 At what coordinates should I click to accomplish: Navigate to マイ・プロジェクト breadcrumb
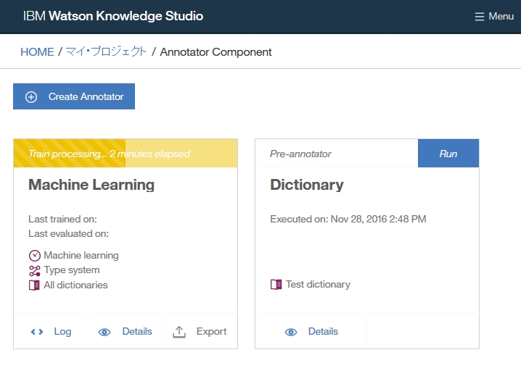(x=106, y=52)
